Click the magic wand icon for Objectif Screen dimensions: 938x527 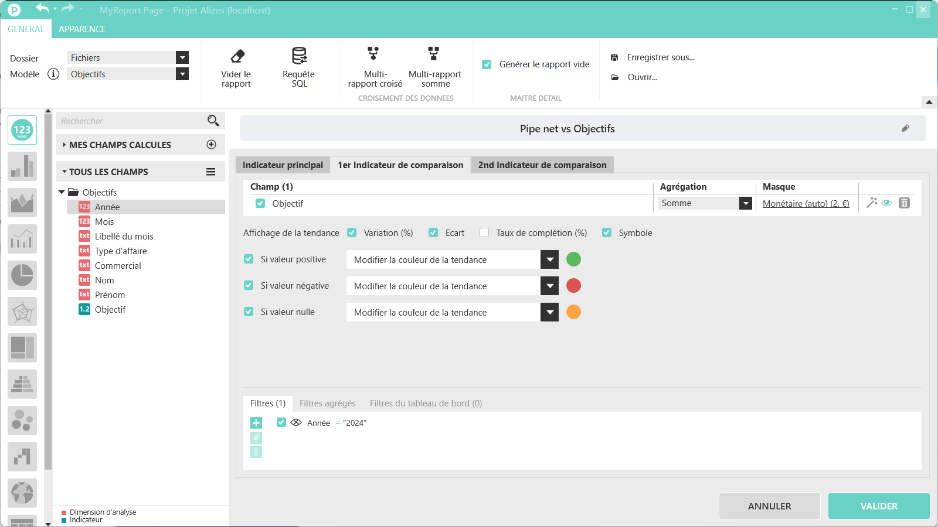(x=872, y=203)
